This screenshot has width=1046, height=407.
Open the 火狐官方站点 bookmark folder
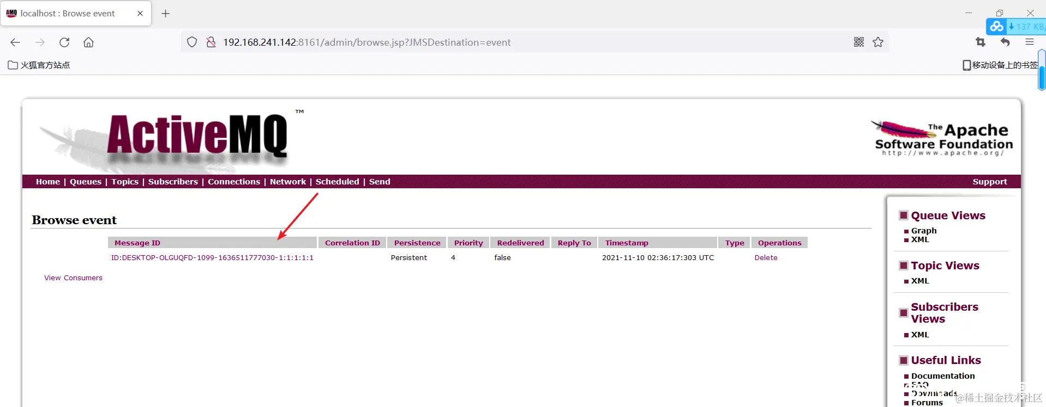coord(39,65)
